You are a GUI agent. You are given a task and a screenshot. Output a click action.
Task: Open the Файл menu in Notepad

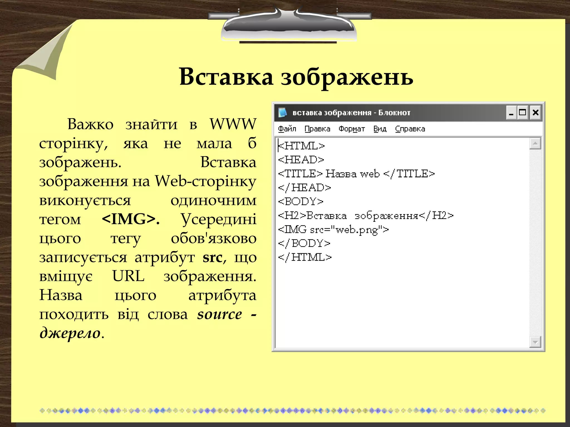287,129
